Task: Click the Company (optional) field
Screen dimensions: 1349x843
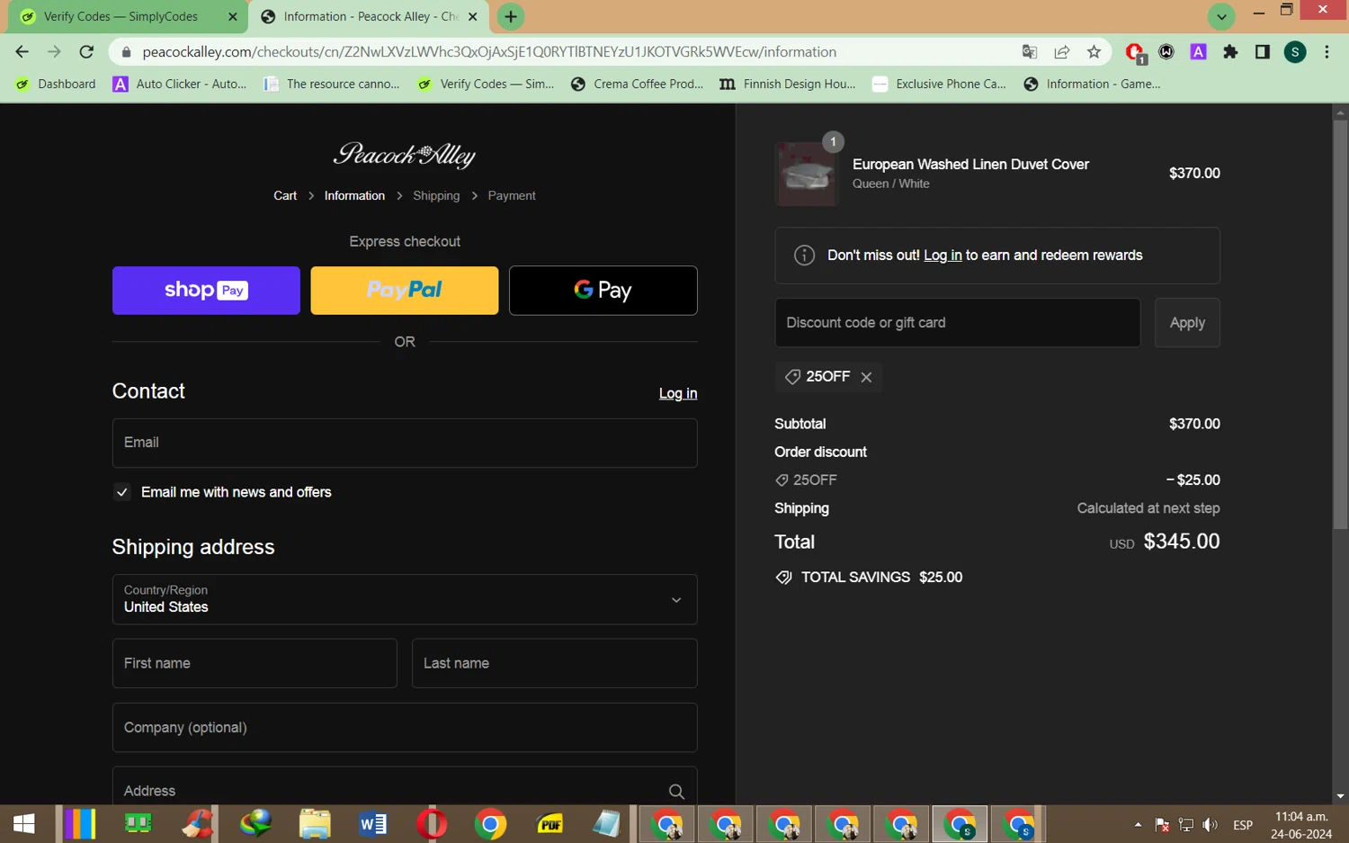Action: coord(405,728)
